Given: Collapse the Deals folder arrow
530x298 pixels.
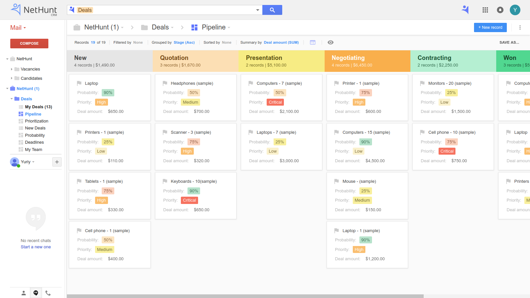Looking at the screenshot, I should click(12, 99).
